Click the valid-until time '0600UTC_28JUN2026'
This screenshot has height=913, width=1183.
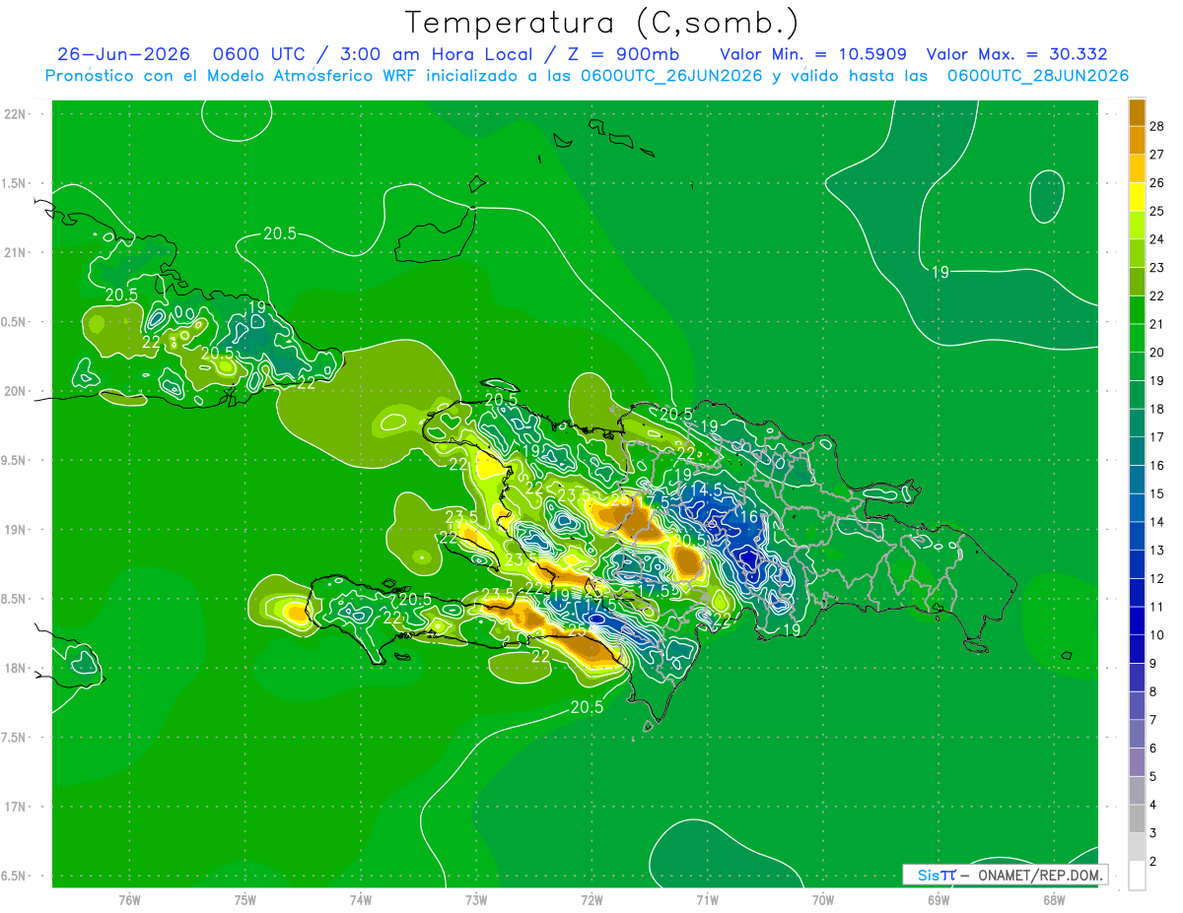click(x=1038, y=76)
